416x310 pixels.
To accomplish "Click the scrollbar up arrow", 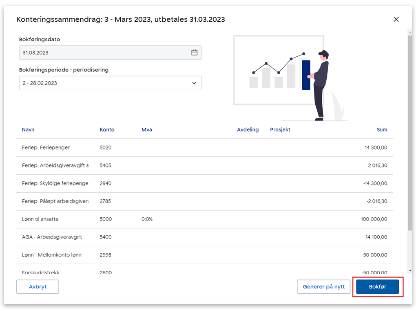I will 409,32.
